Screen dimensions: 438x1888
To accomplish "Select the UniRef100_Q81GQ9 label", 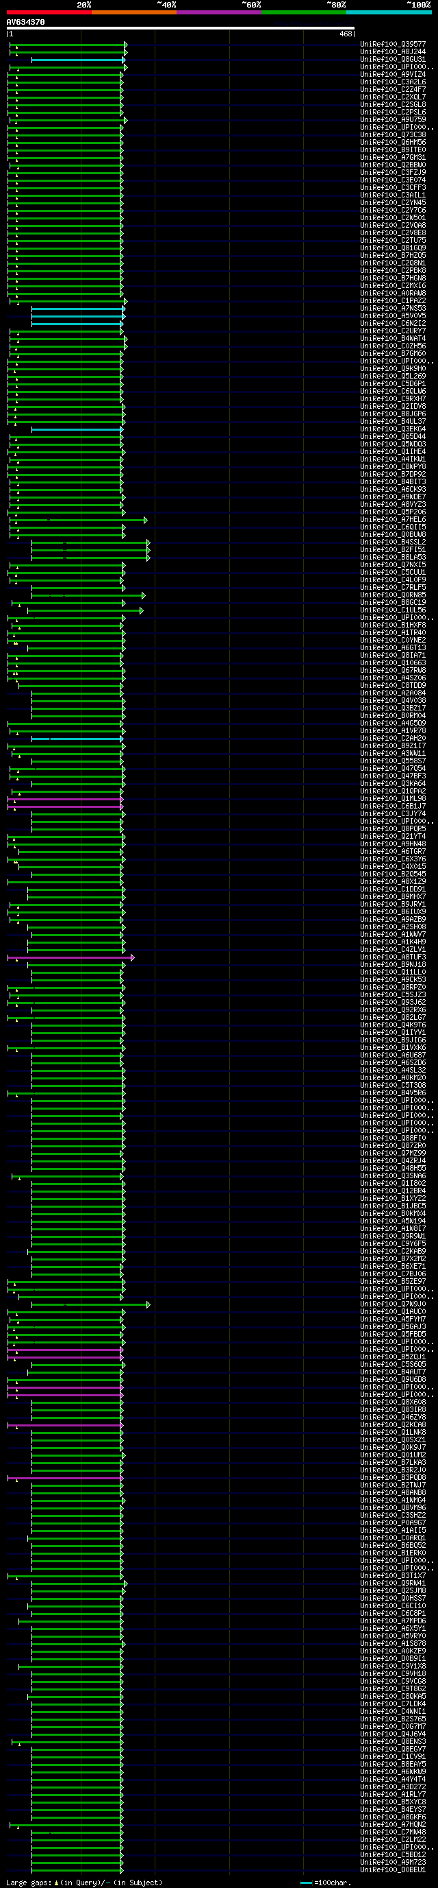I will click(393, 248).
